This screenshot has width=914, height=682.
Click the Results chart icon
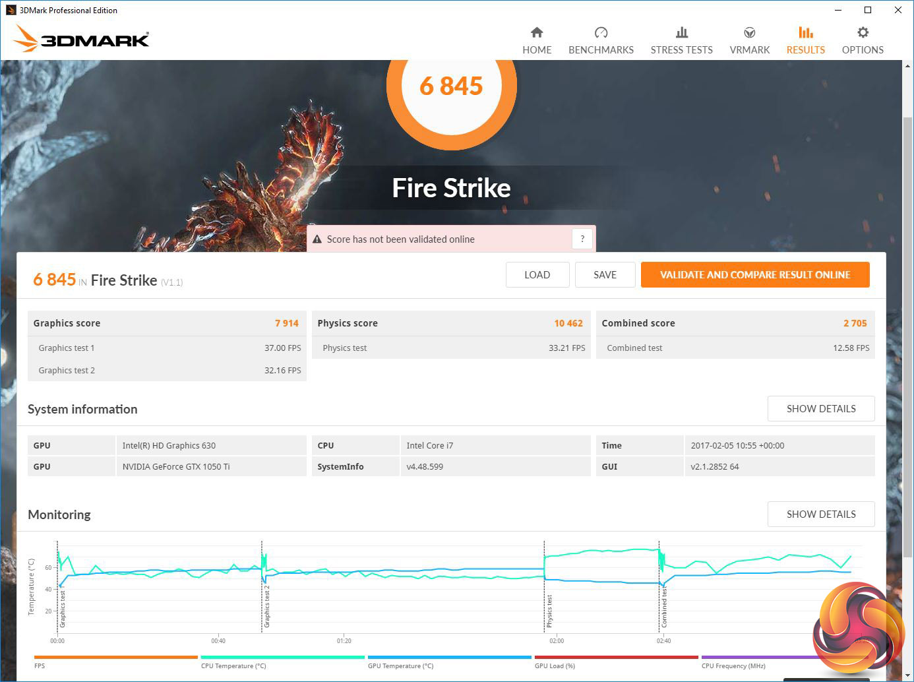coord(805,33)
